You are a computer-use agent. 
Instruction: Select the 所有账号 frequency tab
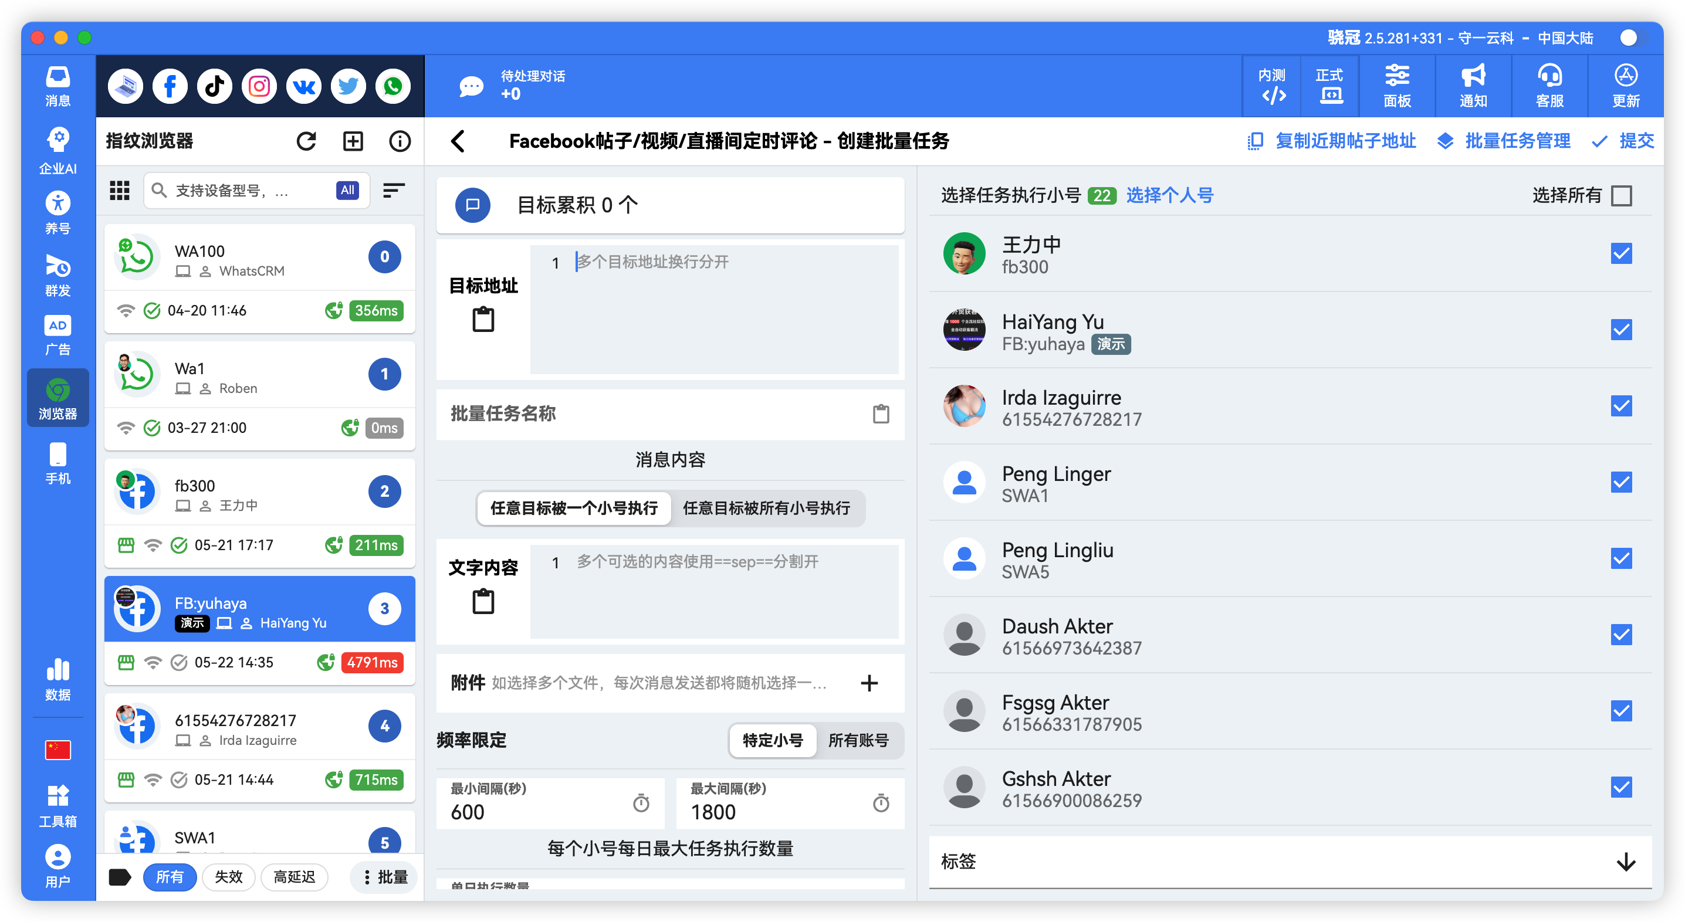859,741
